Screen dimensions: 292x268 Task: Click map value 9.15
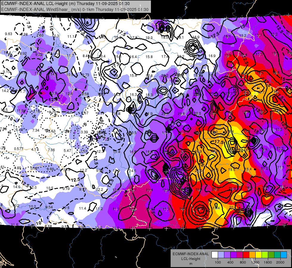click(x=6, y=71)
